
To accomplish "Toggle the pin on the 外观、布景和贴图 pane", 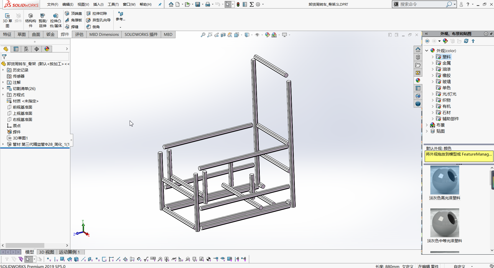I will click(491, 34).
